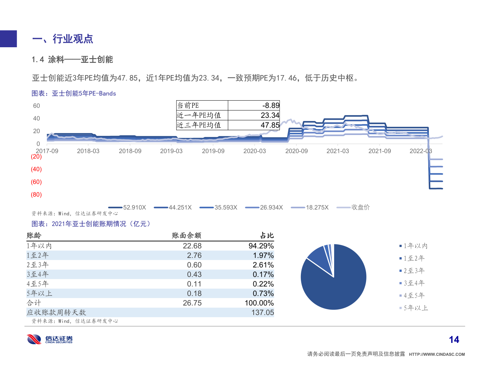Open the HTTP://WWW.CINDASC.COM link
Screen dimensions: 489x367
point(437,354)
